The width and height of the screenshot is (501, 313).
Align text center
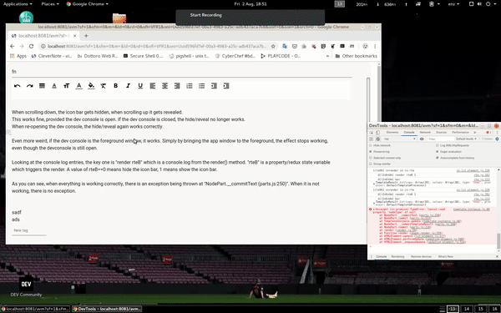point(164,86)
